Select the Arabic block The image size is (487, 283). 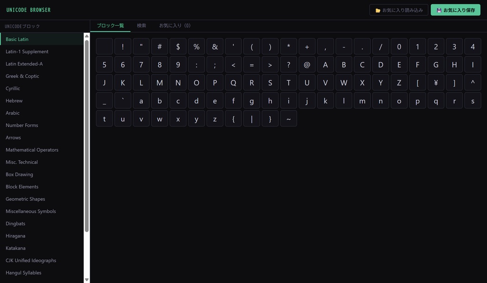click(42, 113)
